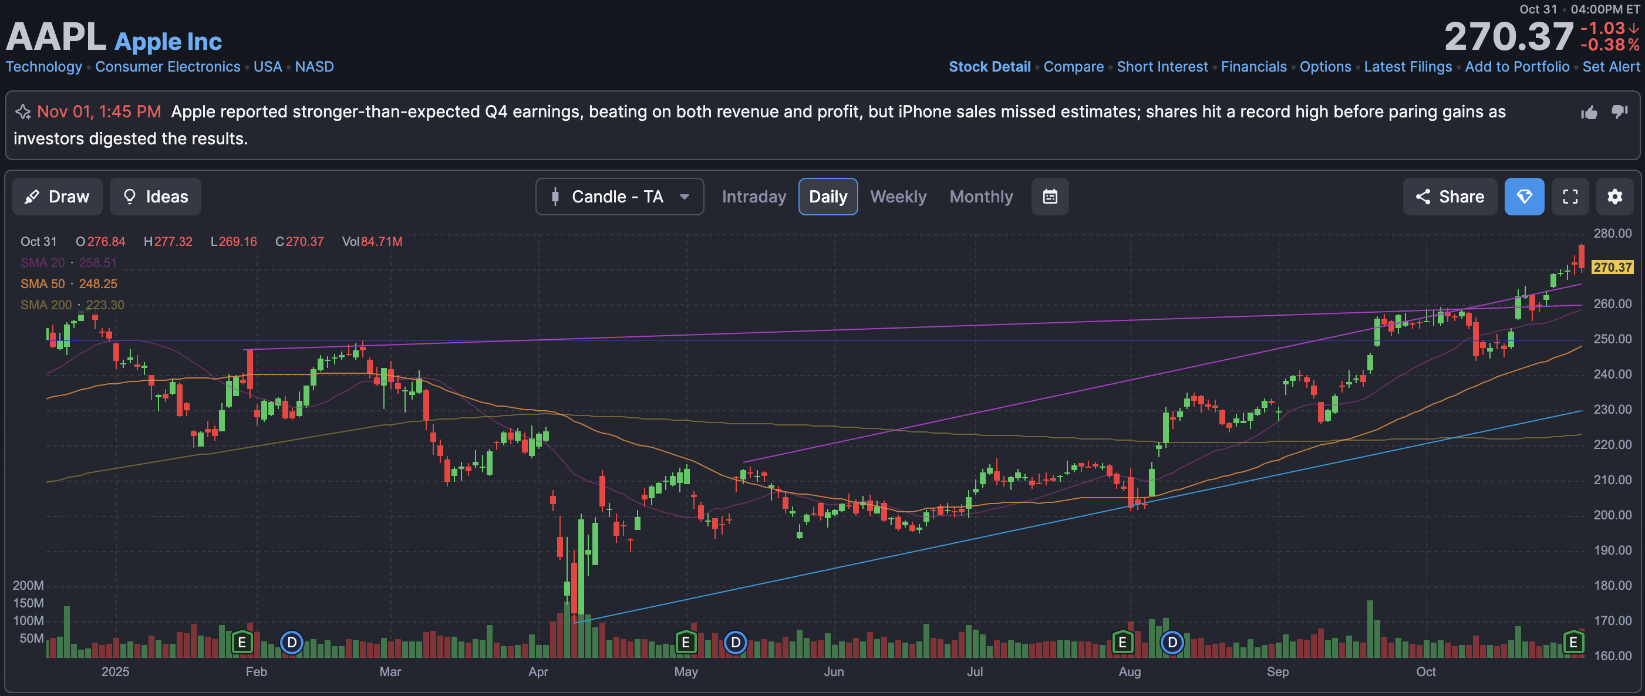Click the Share button

[1450, 197]
